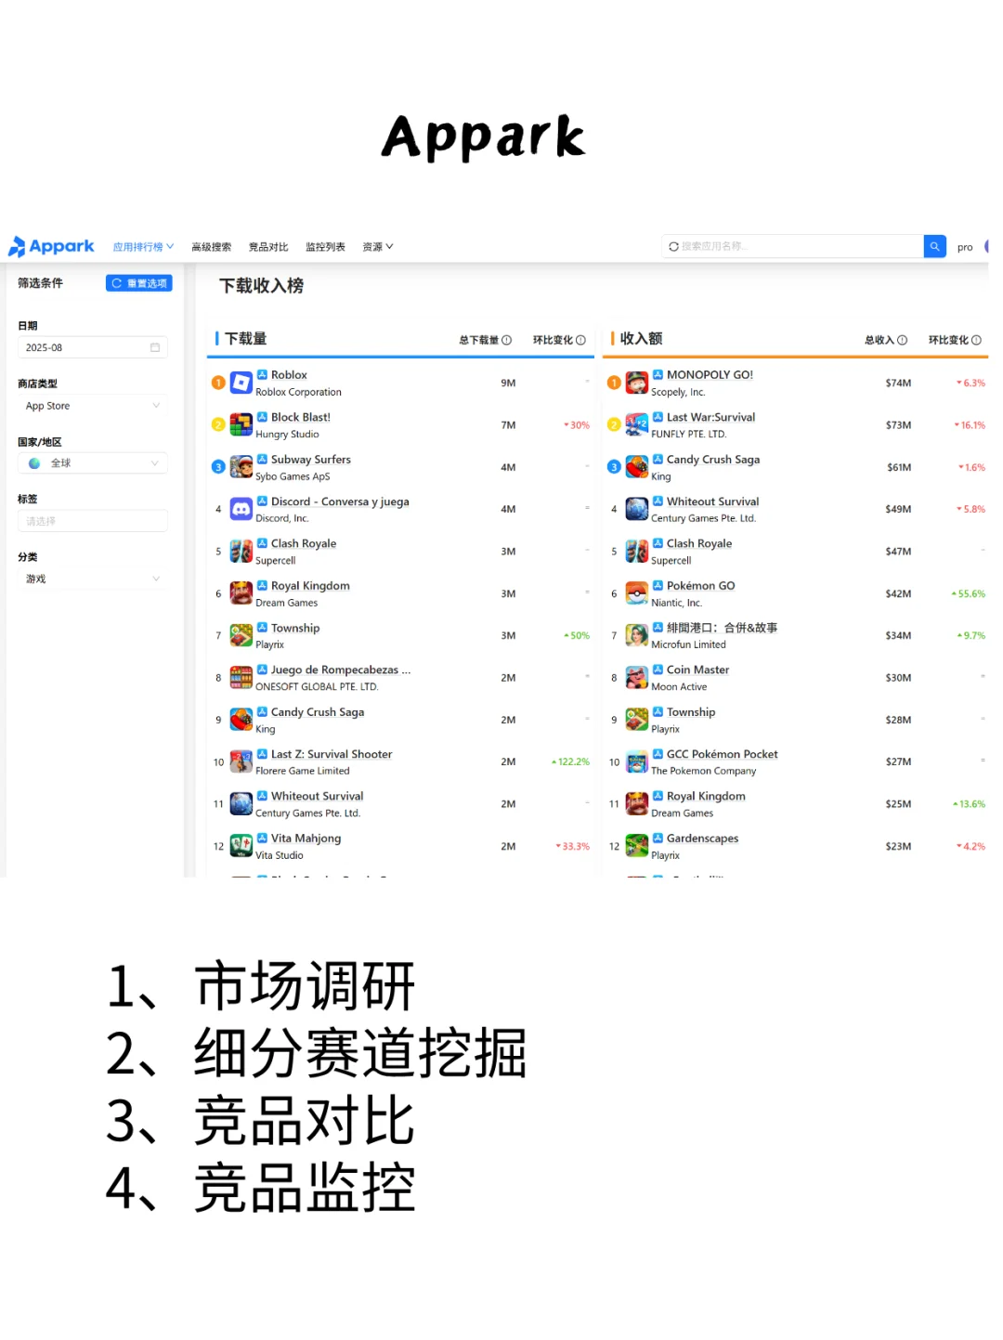Viewport: 1003px width, 1340px height.
Task: Expand the 资源 dropdown menu
Action: (x=378, y=247)
